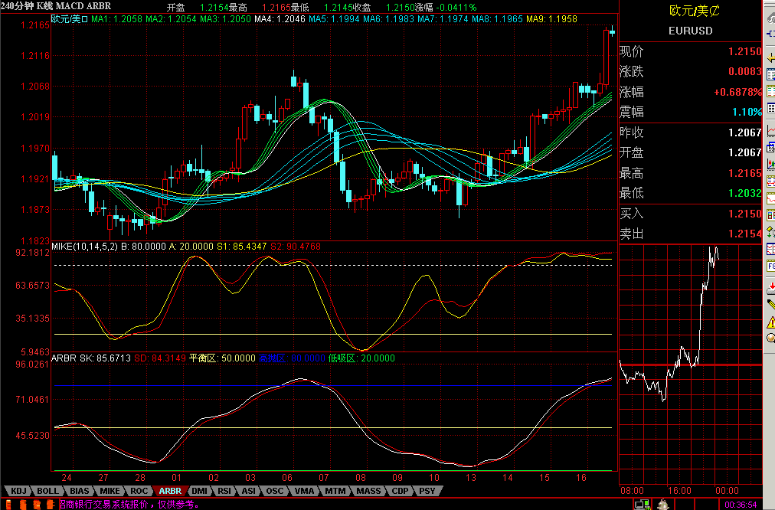Select the yellow pencil drawing tool icon
775x510 pixels.
(x=770, y=305)
